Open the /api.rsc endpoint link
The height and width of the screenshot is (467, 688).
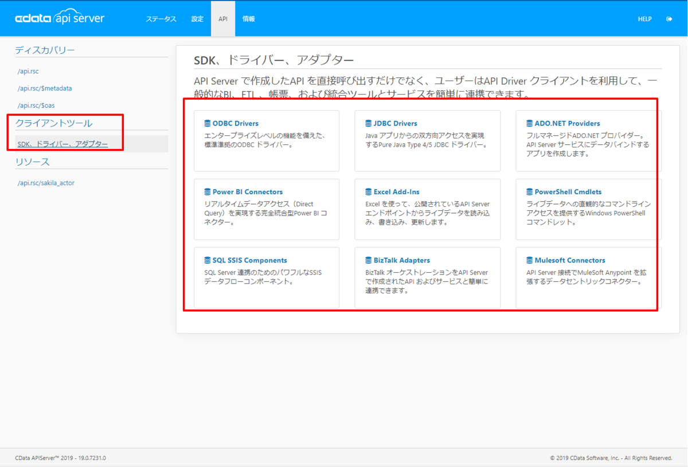(x=28, y=72)
